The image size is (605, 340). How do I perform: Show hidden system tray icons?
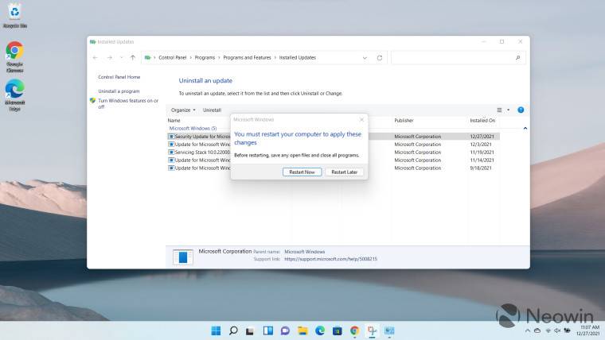point(525,330)
